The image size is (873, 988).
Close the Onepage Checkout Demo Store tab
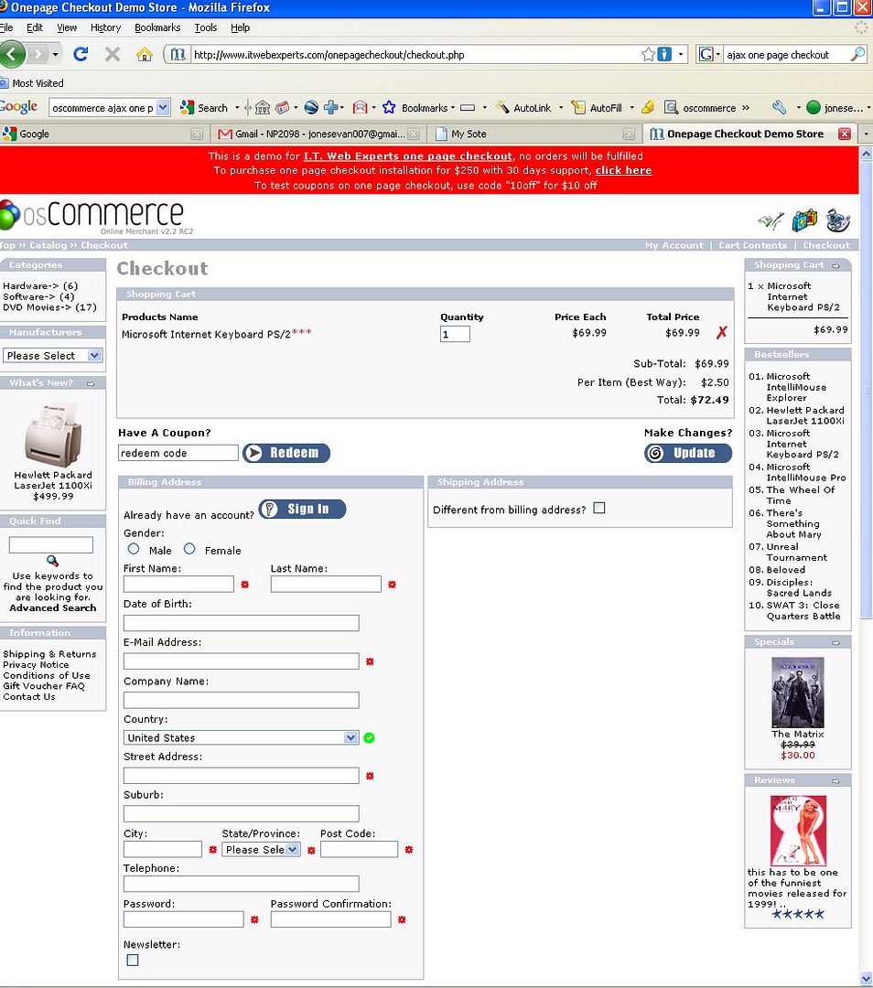click(x=845, y=134)
